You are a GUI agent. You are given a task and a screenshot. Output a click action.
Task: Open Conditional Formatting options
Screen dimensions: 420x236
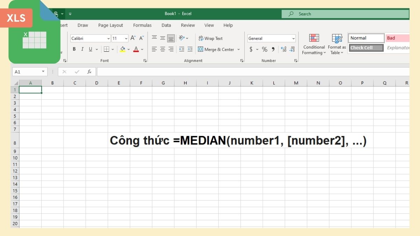click(314, 44)
